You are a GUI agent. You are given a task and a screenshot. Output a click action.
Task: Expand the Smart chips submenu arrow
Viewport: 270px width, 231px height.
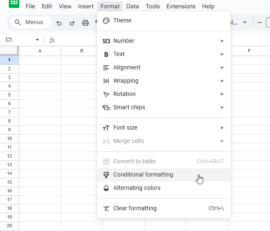pos(222,108)
